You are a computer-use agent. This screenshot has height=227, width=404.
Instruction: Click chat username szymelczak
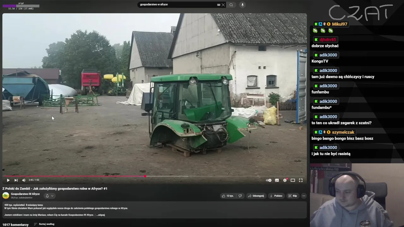[343, 132]
